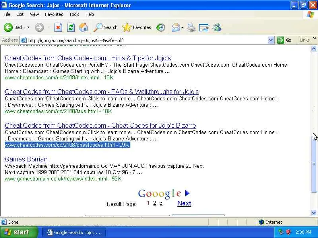Click the Windows flag logo at menu bar right
This screenshot has width=318, height=238.
pos(310,15)
